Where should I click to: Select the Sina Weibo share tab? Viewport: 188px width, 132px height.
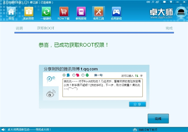tap(51, 93)
